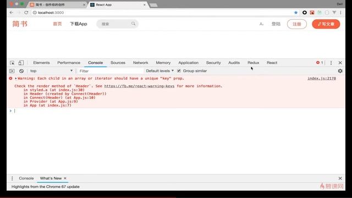Open the Chrome three-dot menu
The width and height of the screenshot is (352, 198).
[x=340, y=13]
